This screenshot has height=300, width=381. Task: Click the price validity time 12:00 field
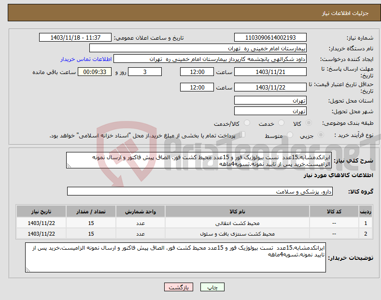(x=197, y=87)
